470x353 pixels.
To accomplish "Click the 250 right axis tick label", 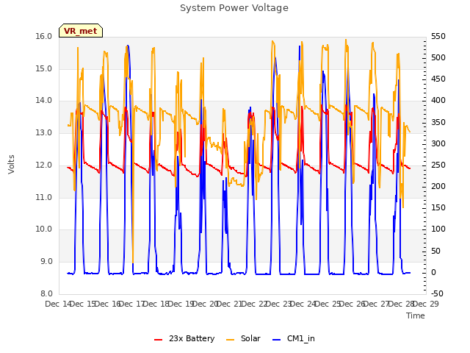I will click(438, 165).
